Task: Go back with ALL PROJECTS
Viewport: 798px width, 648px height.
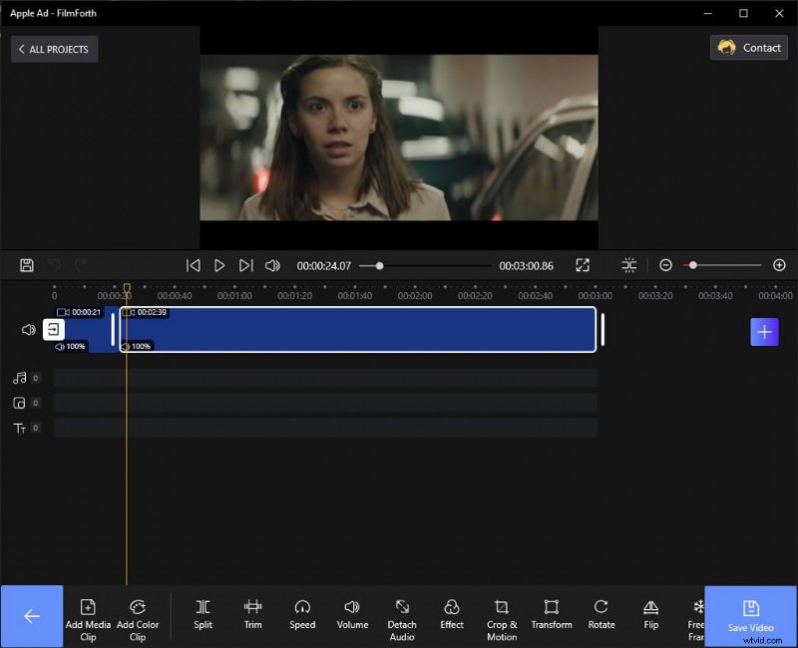Action: point(54,49)
